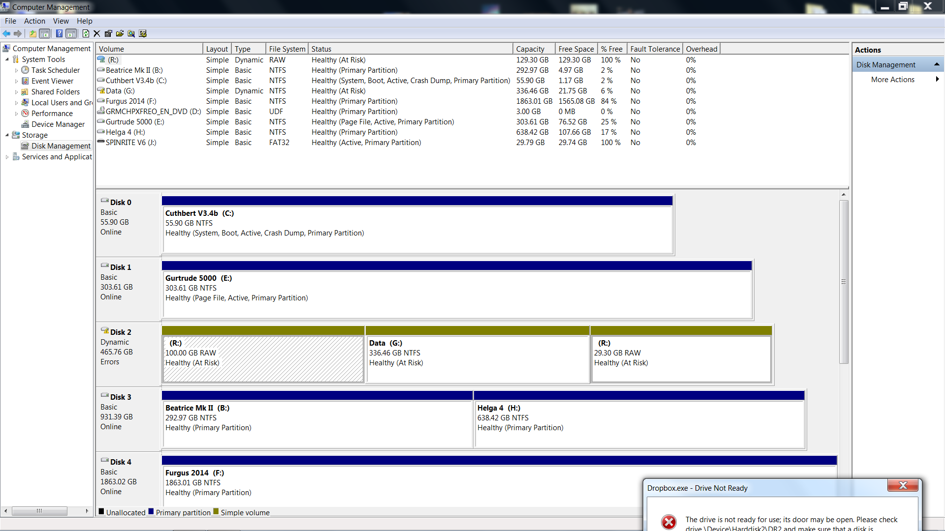Expand the Local Users and Groups node

coord(16,103)
